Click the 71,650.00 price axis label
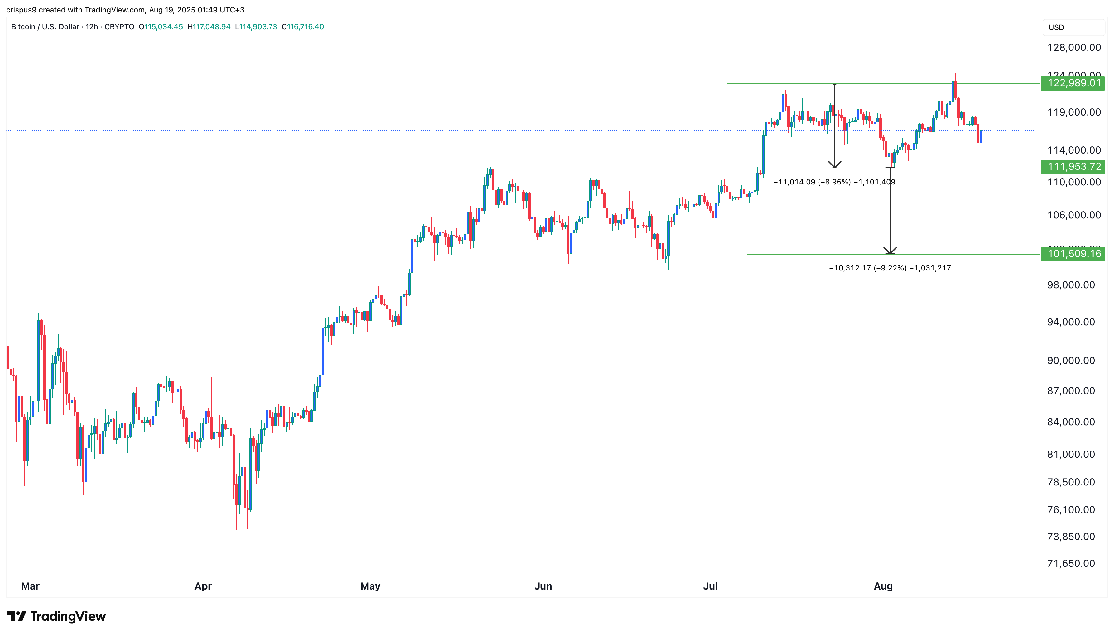The width and height of the screenshot is (1114, 635). [1071, 563]
